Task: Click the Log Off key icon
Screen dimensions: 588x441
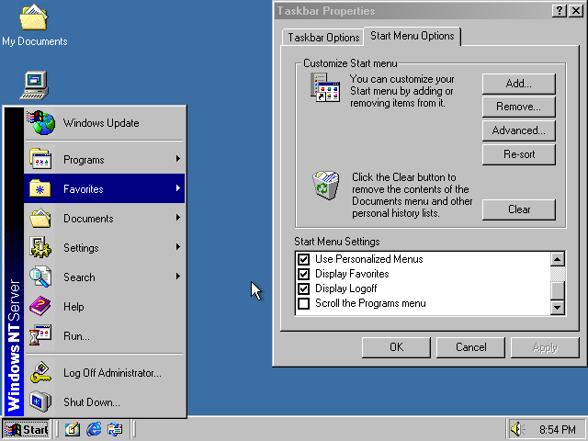Action: (40, 372)
